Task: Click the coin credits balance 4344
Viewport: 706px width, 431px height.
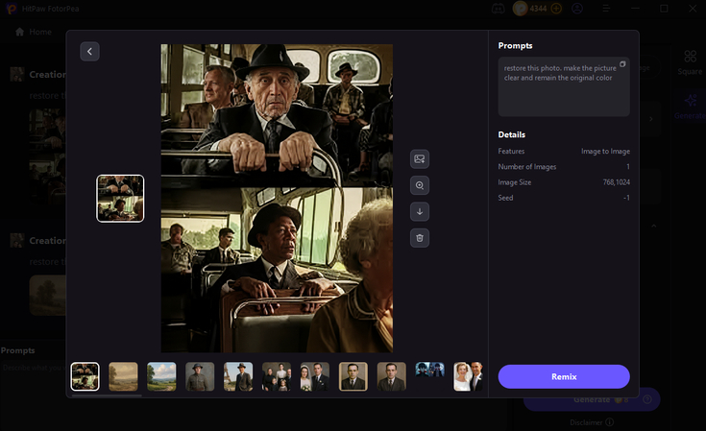Action: [538, 9]
